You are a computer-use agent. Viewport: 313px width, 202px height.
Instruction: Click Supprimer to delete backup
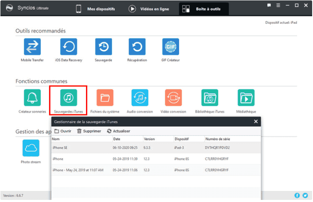pos(89,131)
